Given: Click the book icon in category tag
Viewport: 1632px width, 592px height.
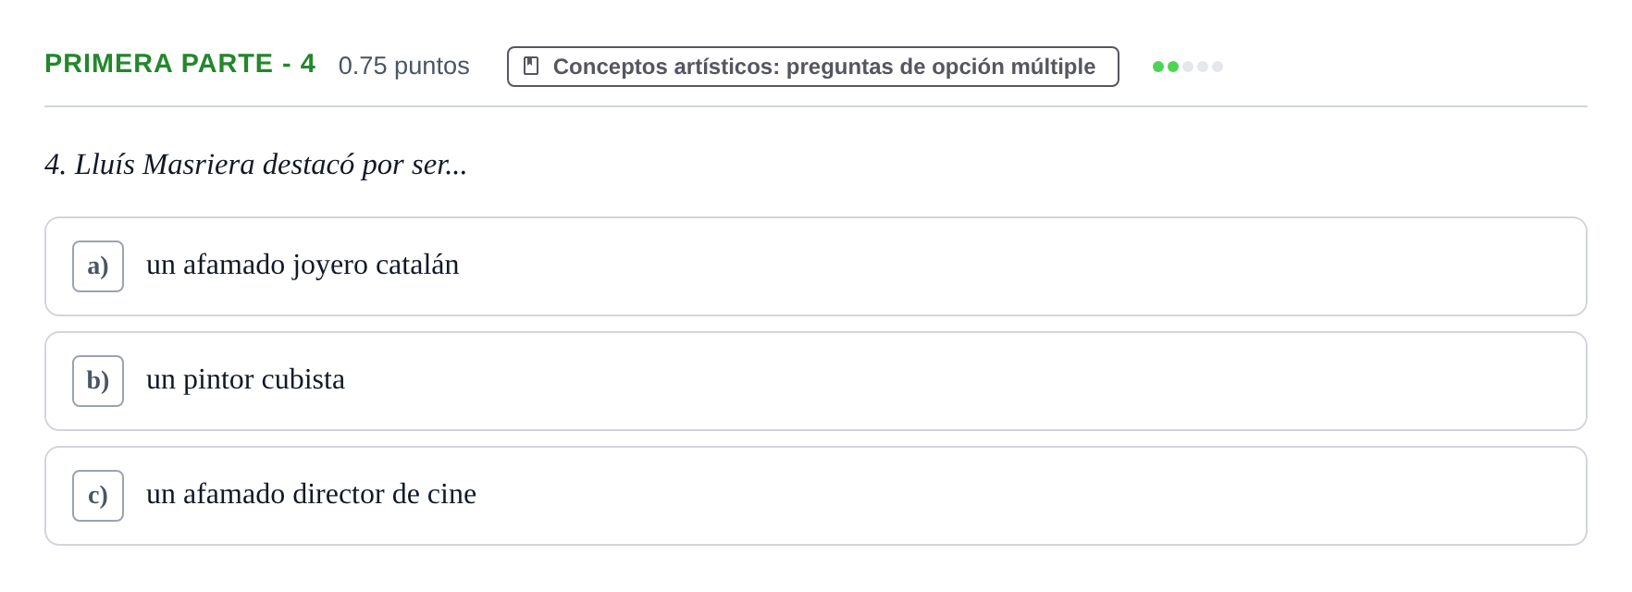Looking at the screenshot, I should pyautogui.click(x=531, y=66).
